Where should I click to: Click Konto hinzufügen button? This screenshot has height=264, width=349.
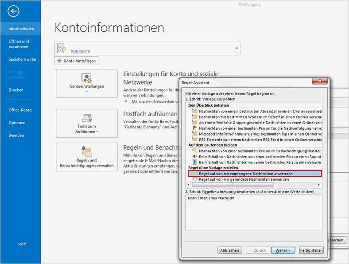(76, 61)
